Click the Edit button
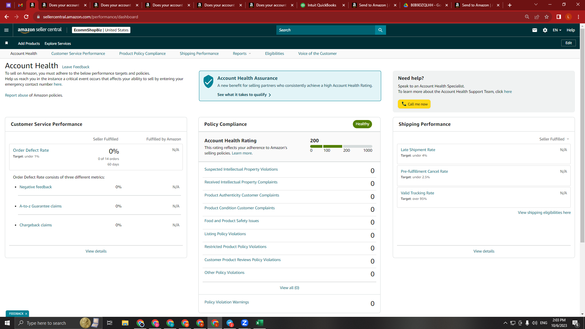The width and height of the screenshot is (585, 329). pos(569,43)
